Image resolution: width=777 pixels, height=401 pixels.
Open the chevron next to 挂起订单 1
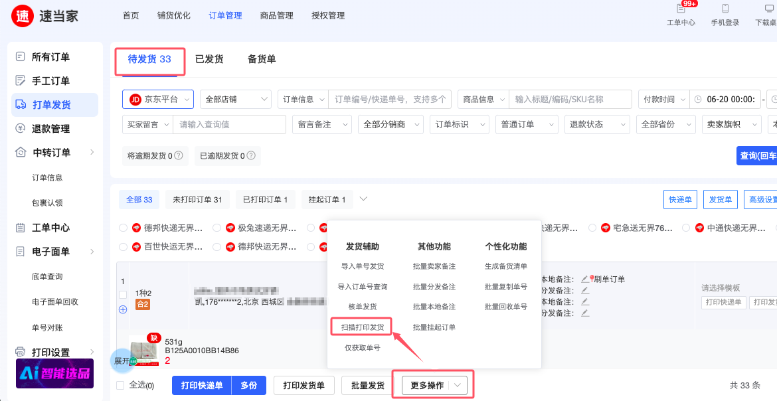pyautogui.click(x=362, y=199)
